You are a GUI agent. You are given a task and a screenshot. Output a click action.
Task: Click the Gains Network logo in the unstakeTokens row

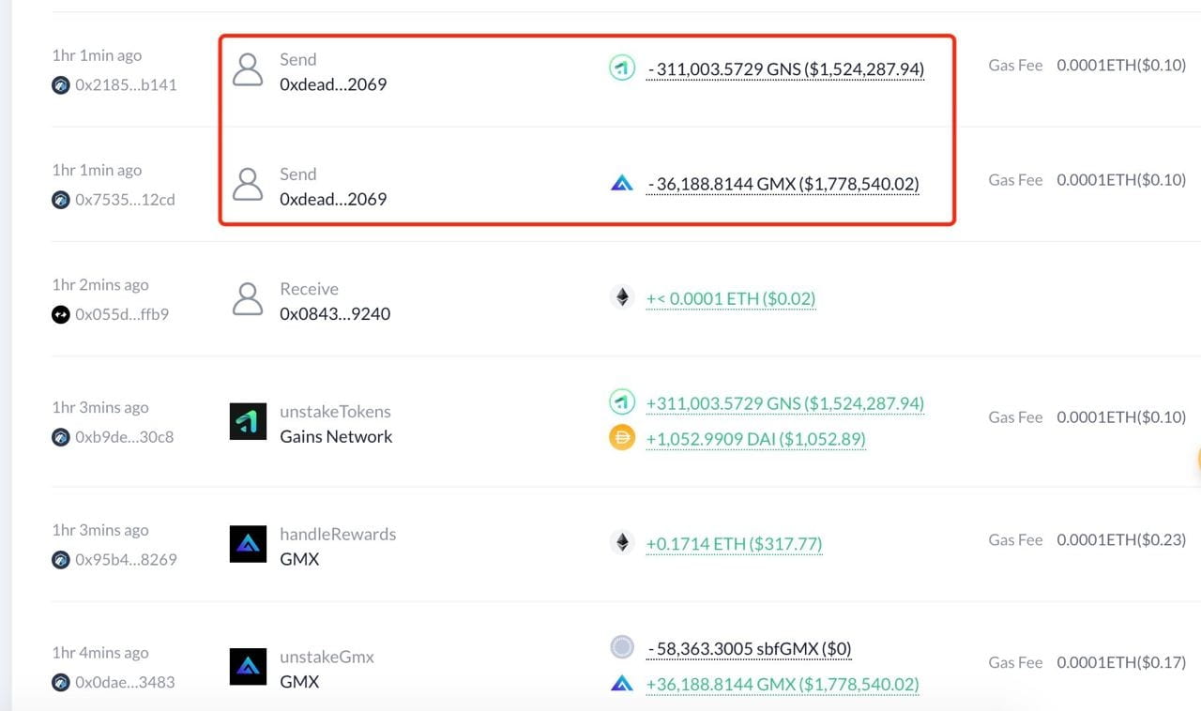tap(248, 422)
